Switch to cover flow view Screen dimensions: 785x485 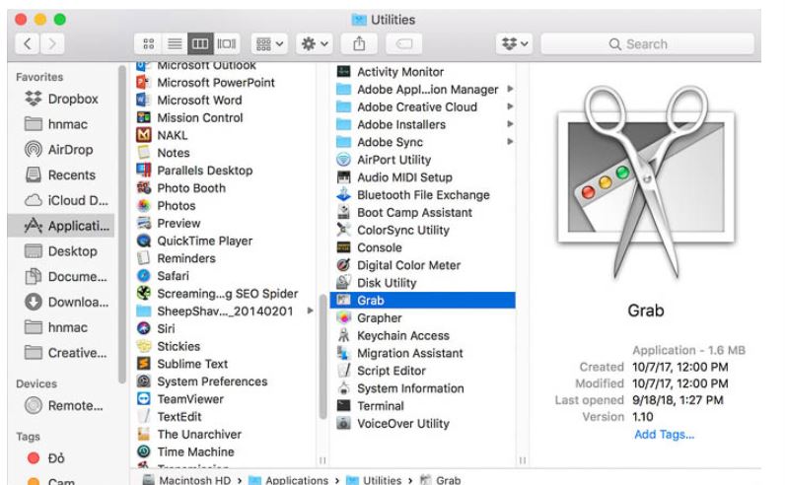tap(226, 44)
